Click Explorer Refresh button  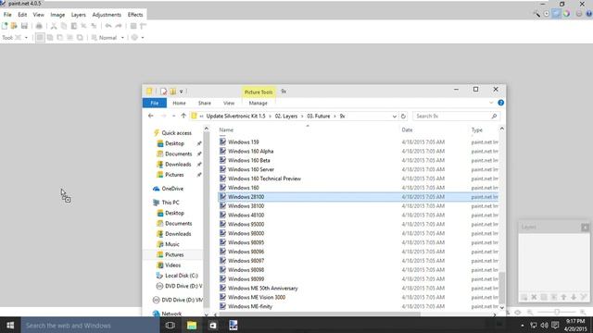point(403,117)
